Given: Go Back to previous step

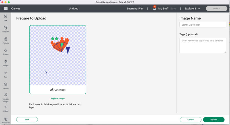Looking at the screenshot, I should pyautogui.click(x=27, y=120).
